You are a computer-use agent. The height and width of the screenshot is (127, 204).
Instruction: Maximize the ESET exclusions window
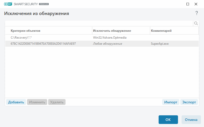[188, 4]
